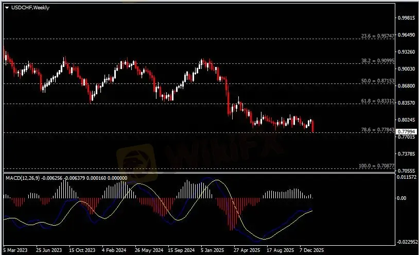Click the triangle arrow beside USDCHF,Weekly

pos(7,7)
